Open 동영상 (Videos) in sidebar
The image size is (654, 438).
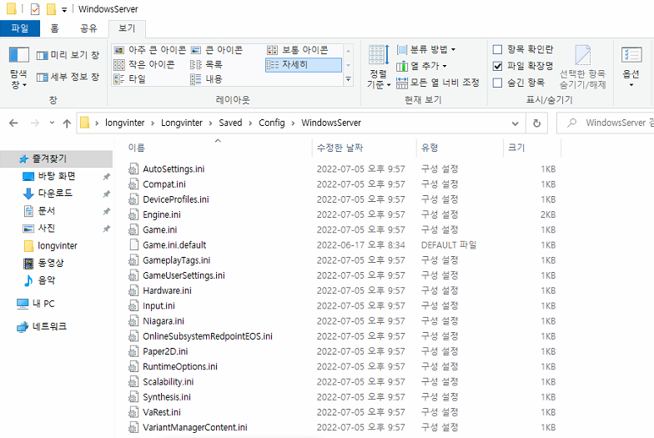pos(50,263)
